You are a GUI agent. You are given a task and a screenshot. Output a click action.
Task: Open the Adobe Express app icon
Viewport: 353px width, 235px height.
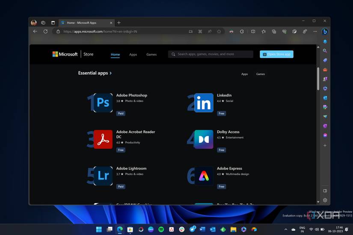pyautogui.click(x=204, y=176)
